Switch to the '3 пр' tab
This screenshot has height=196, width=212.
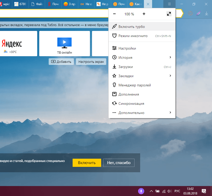[x=70, y=4]
